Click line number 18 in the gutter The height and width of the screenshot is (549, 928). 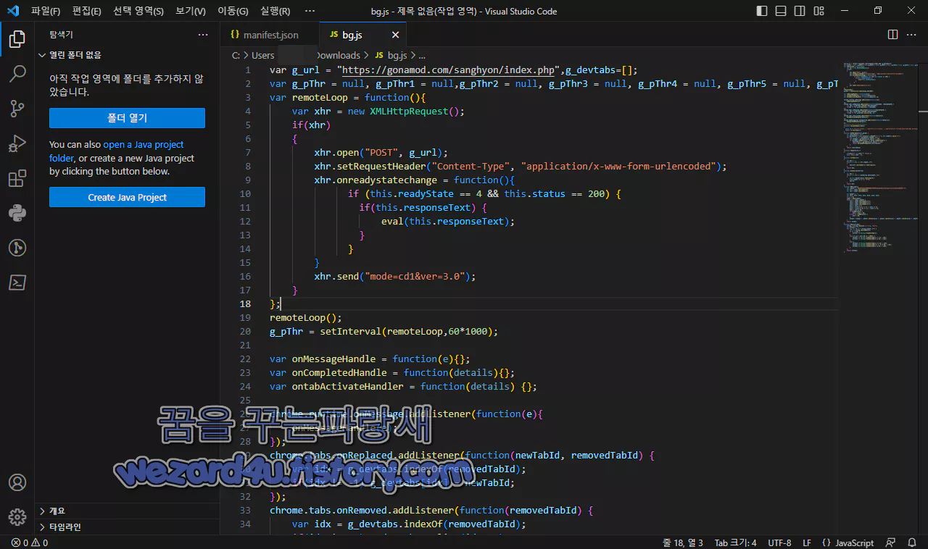pyautogui.click(x=245, y=303)
